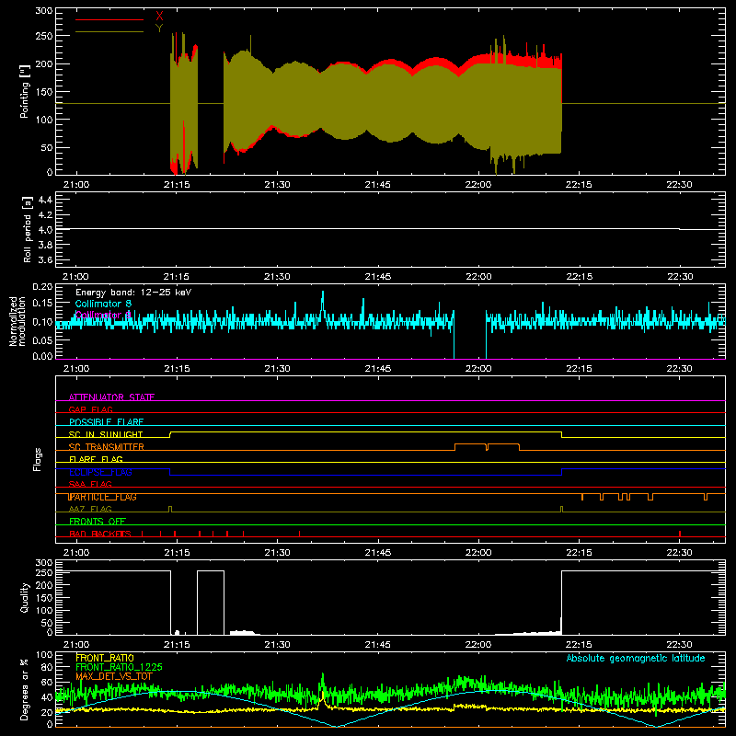Click the 'Quality' vertical axis title
The width and height of the screenshot is (736, 736).
[x=25, y=597]
